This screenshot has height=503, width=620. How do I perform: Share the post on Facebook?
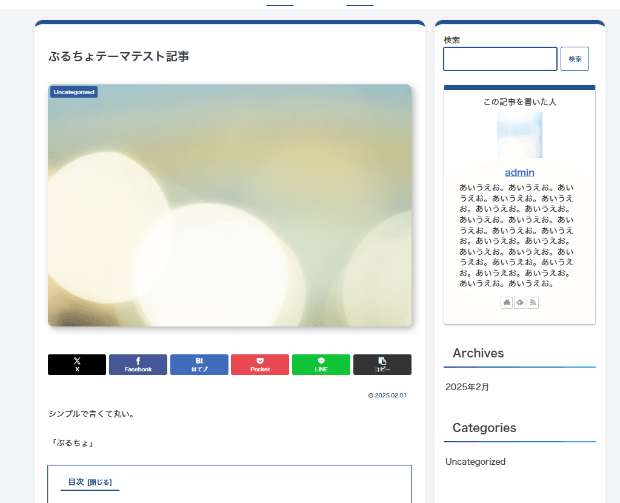click(138, 365)
